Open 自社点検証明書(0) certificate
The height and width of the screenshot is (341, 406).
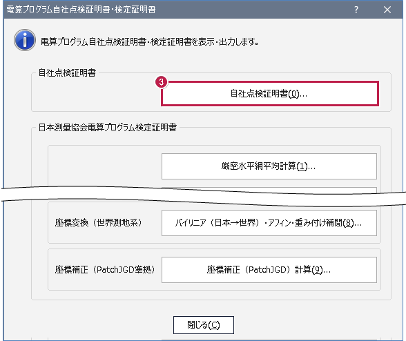point(269,93)
